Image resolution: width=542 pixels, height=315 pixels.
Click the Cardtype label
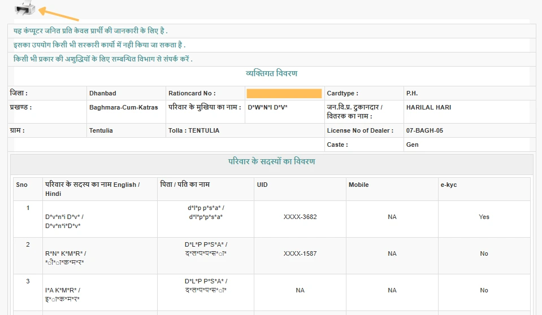click(x=342, y=93)
